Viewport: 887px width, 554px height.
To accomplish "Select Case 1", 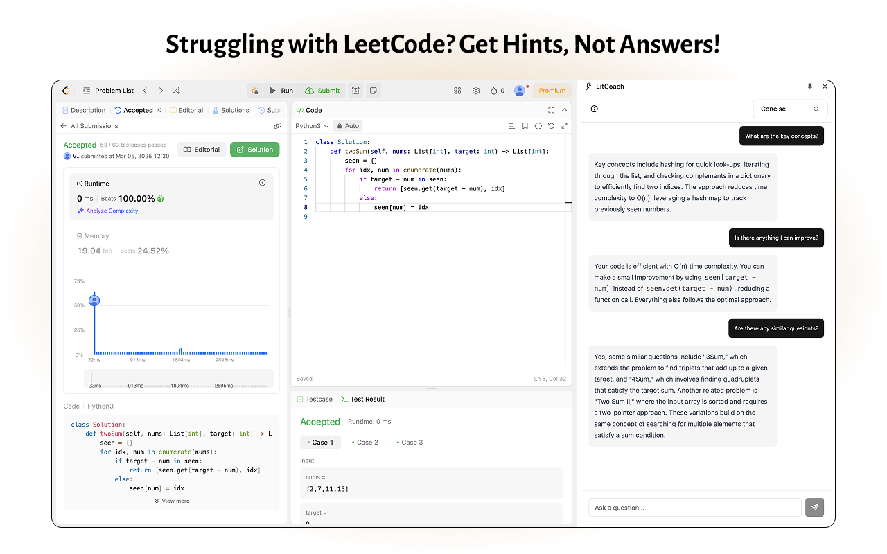I will point(320,442).
